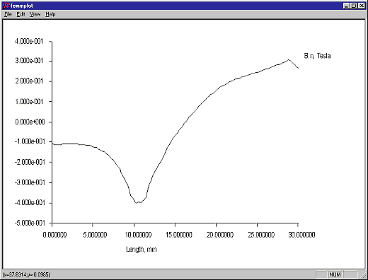Click the 3.000e-001 y-axis value
Screen dimensions: 368x280
click(x=29, y=61)
